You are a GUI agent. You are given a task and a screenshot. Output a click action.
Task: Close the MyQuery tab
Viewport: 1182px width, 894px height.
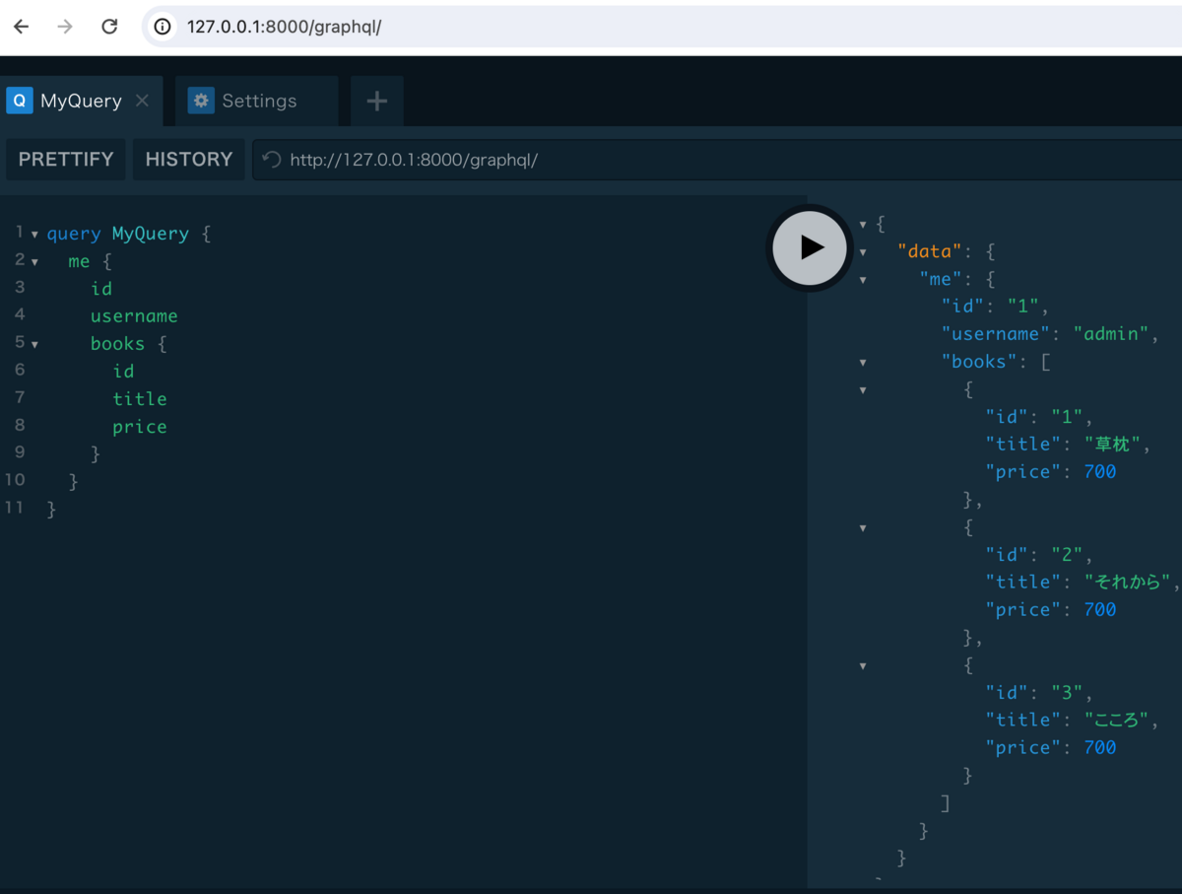point(142,101)
